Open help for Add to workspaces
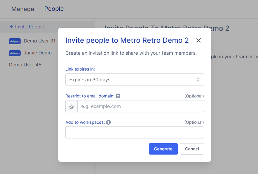Screen dimensions: 258x174 pos(108,122)
